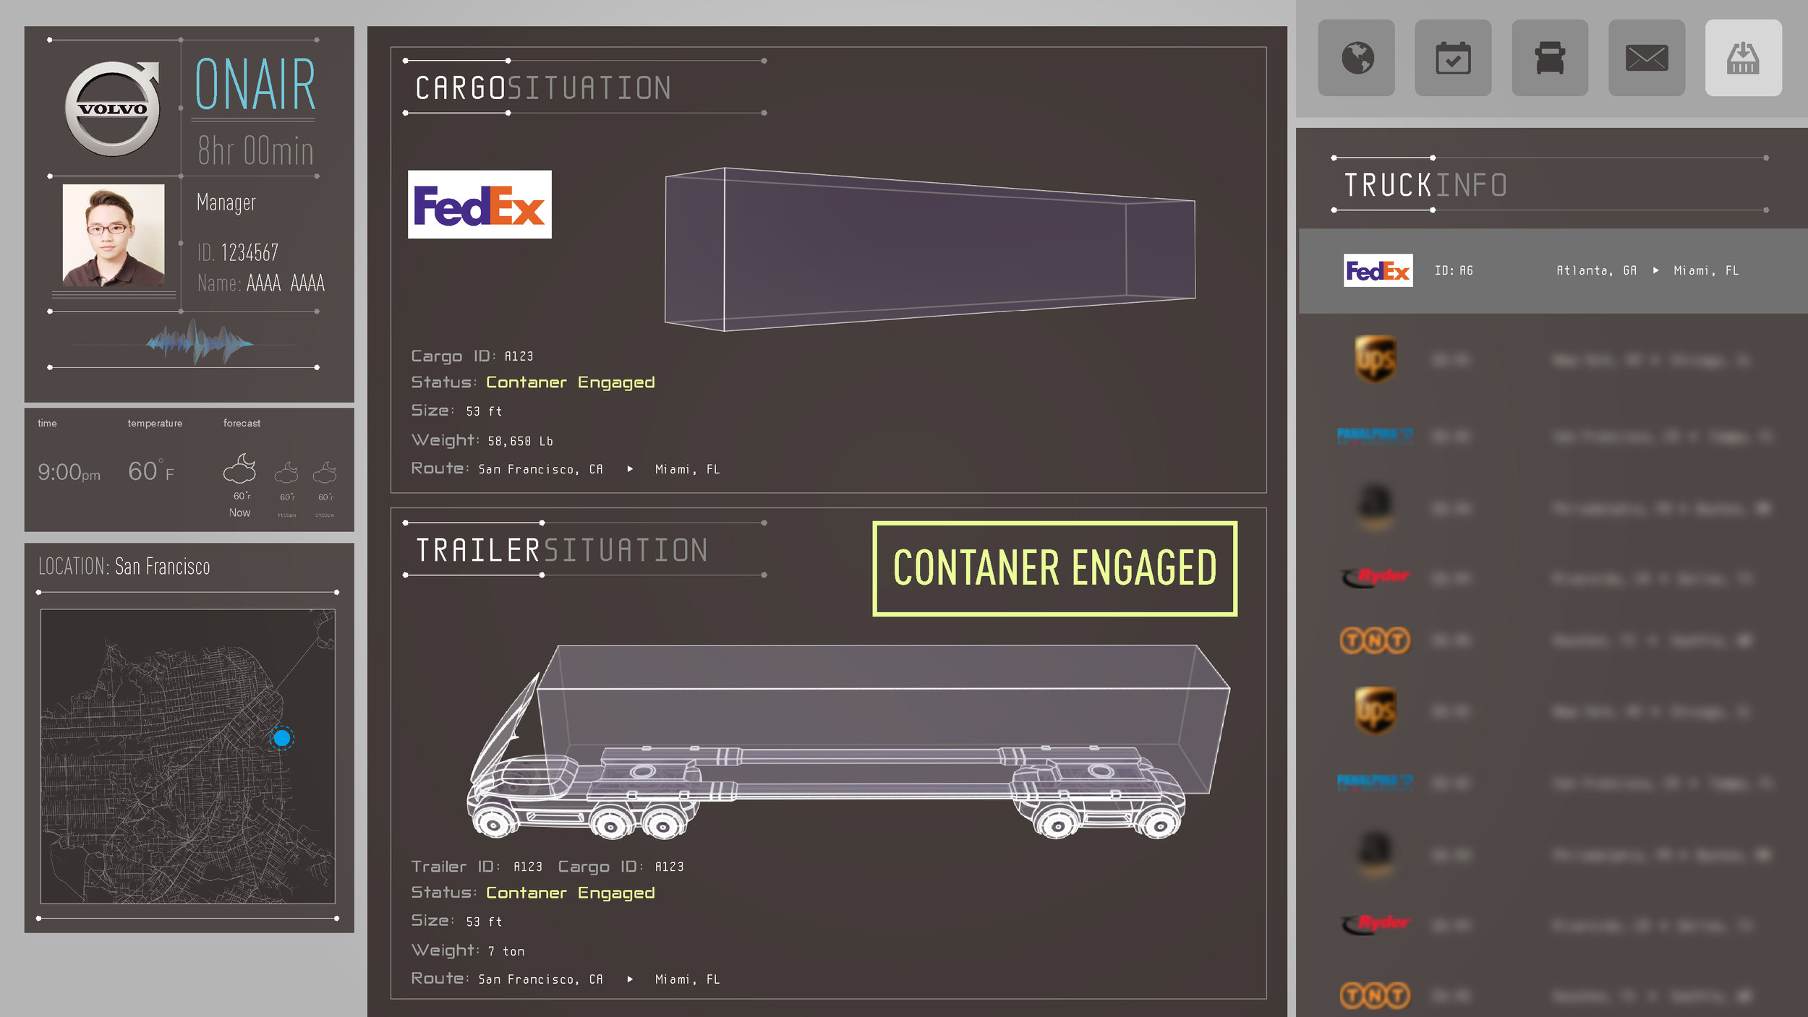Click the ONAIR status title

[255, 85]
